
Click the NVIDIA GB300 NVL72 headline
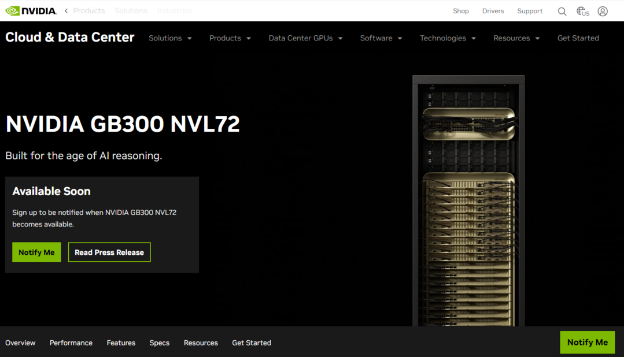coord(123,124)
